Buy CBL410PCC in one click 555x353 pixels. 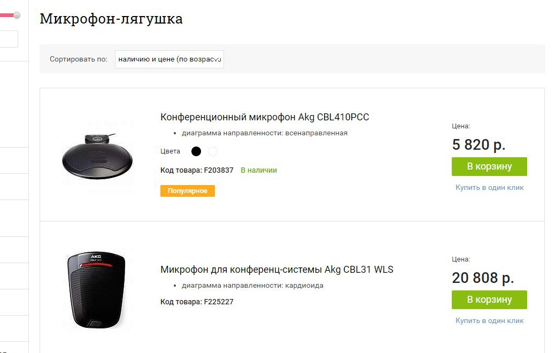(489, 187)
